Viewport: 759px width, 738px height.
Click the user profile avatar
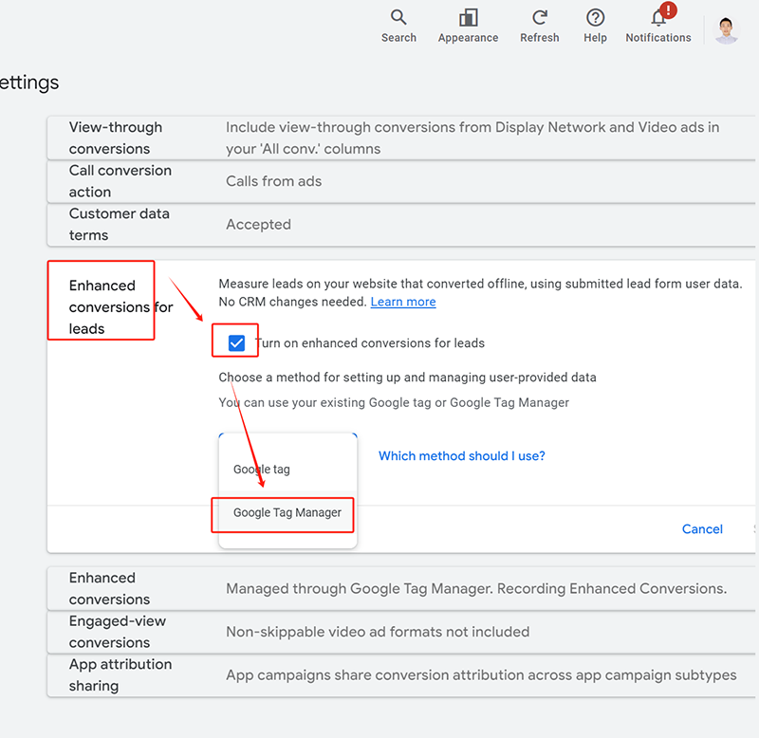click(x=727, y=29)
